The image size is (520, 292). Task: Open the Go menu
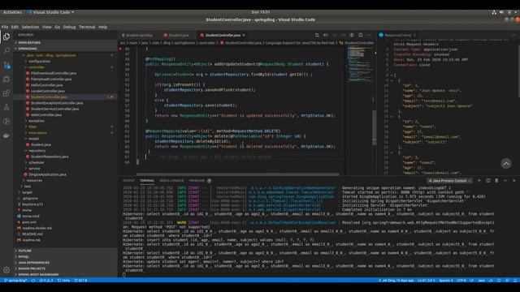point(58,27)
